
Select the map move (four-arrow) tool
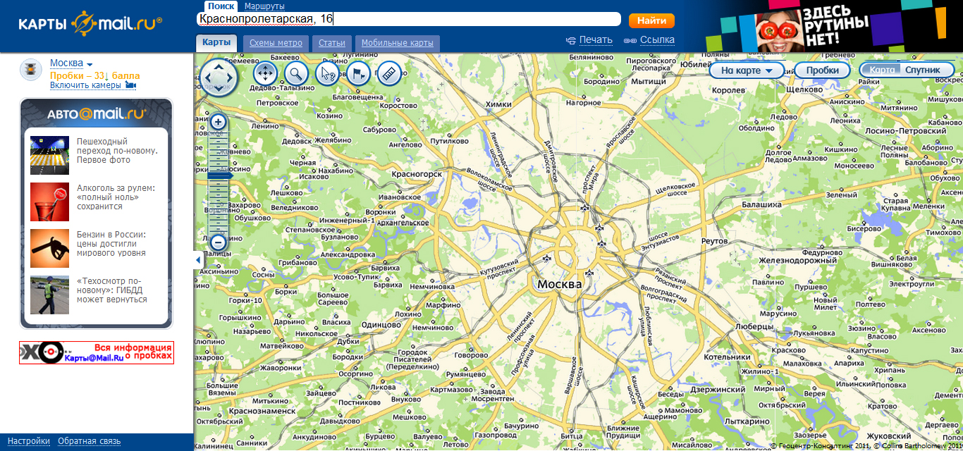pos(265,73)
